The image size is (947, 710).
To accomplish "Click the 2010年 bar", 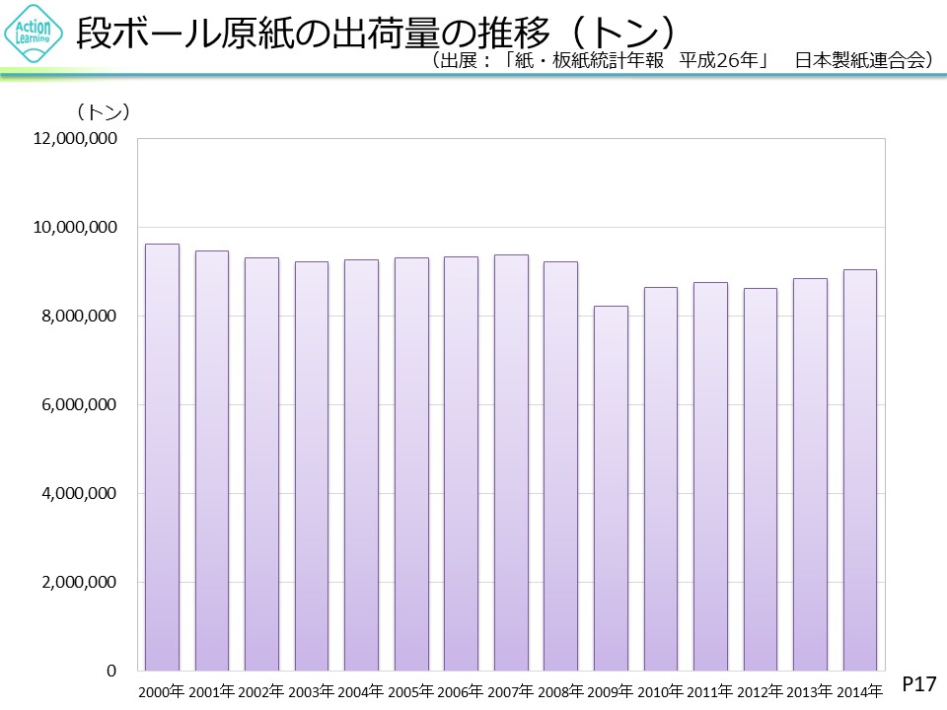I will click(661, 478).
